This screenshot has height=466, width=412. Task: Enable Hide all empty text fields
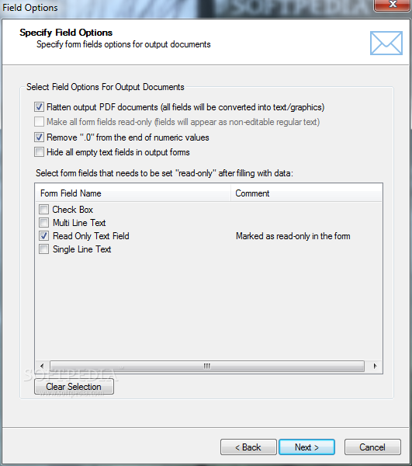[x=39, y=152]
